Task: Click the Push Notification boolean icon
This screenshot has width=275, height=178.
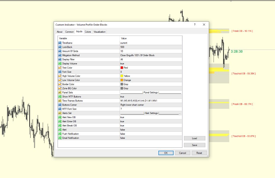Action: pos(60,134)
